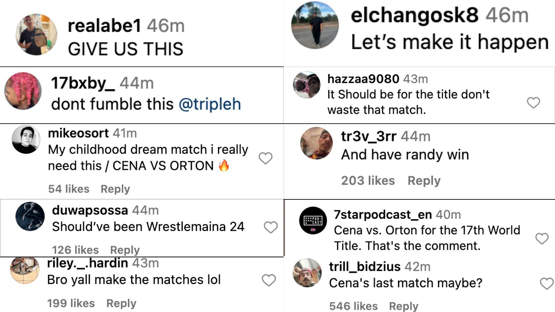The width and height of the screenshot is (555, 312).
Task: Open realabe1's profile picture
Action: click(x=36, y=34)
